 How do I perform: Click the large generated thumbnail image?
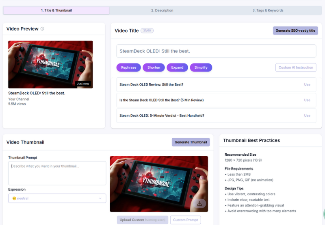tap(159, 184)
